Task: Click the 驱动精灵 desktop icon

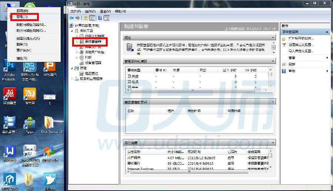Action: coord(10,96)
